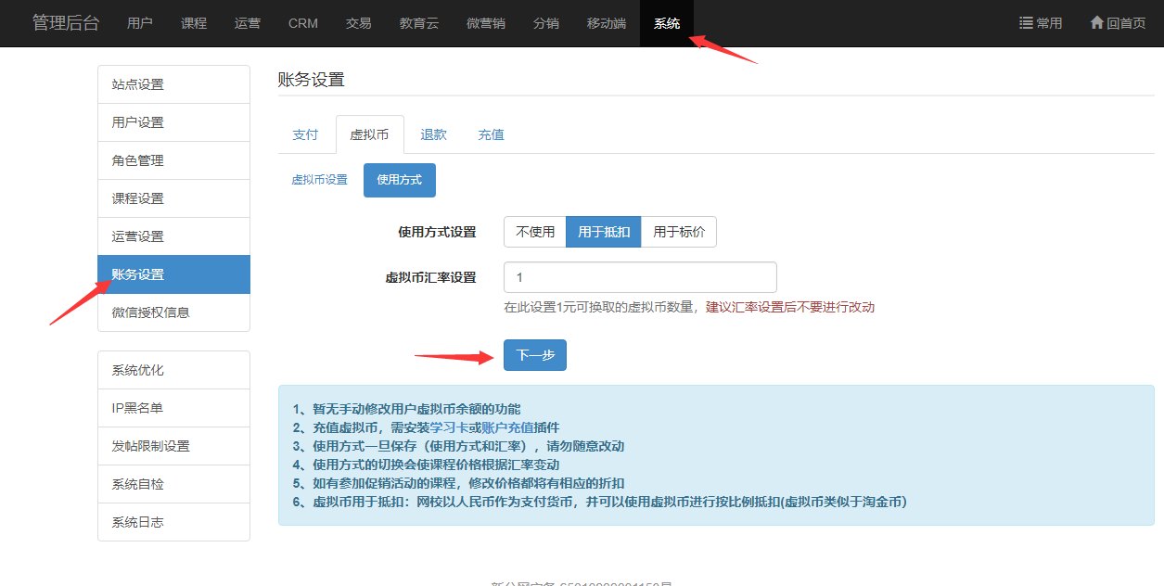This screenshot has width=1164, height=586.
Task: Click the 常用 list icon
Action: (1026, 23)
